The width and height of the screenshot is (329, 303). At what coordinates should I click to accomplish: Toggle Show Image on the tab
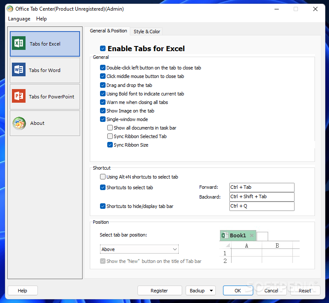pyautogui.click(x=103, y=111)
